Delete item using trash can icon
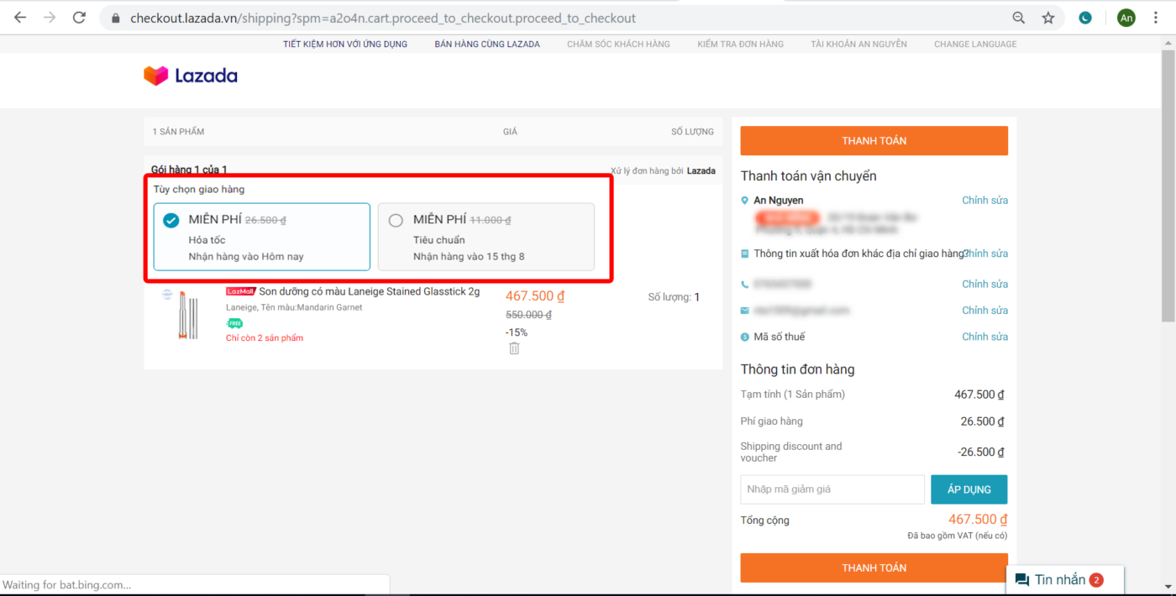1176x596 pixels. [x=514, y=348]
